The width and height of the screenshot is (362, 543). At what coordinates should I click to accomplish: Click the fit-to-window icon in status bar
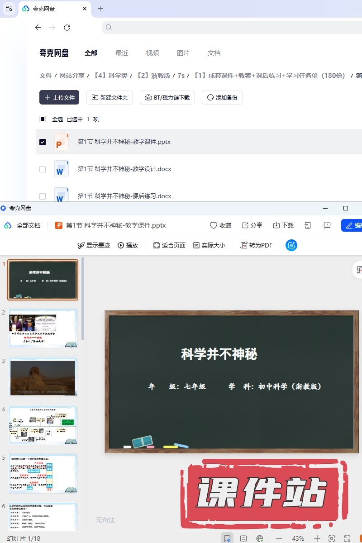(332, 538)
